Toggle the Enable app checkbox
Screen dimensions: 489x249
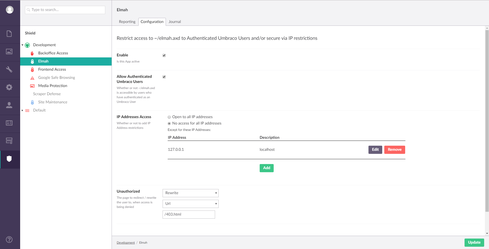(x=164, y=55)
